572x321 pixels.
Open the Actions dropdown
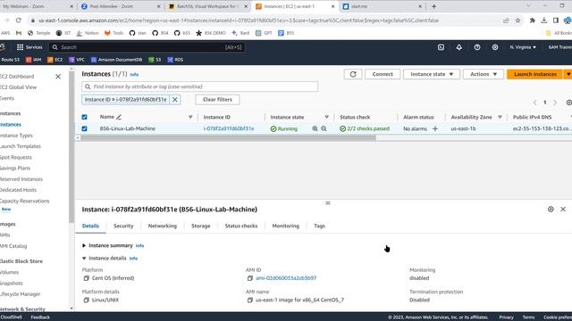pyautogui.click(x=484, y=74)
